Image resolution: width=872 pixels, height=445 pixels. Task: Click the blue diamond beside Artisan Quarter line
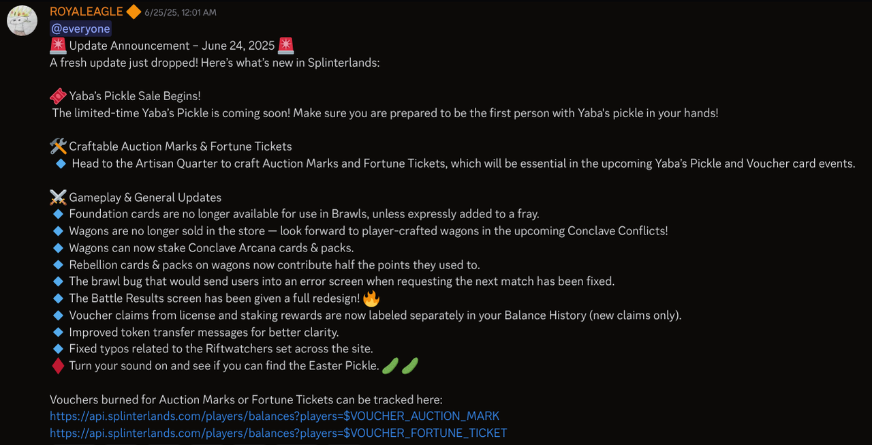(61, 164)
